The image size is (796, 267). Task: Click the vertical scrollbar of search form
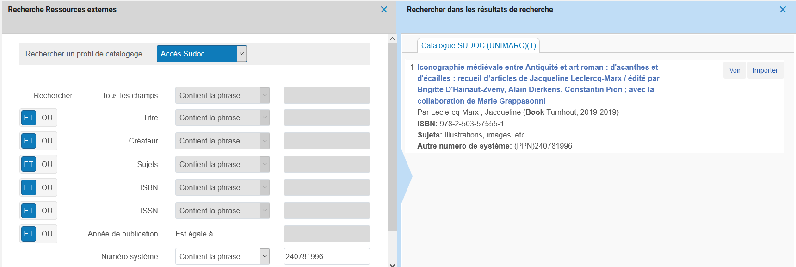point(392,139)
